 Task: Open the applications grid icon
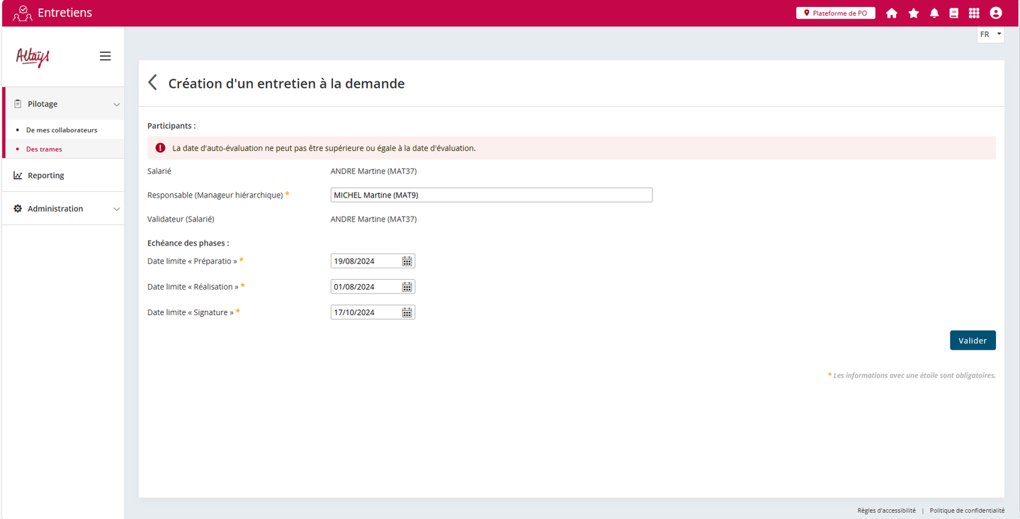tap(974, 13)
